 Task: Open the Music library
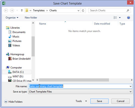coord(16,36)
